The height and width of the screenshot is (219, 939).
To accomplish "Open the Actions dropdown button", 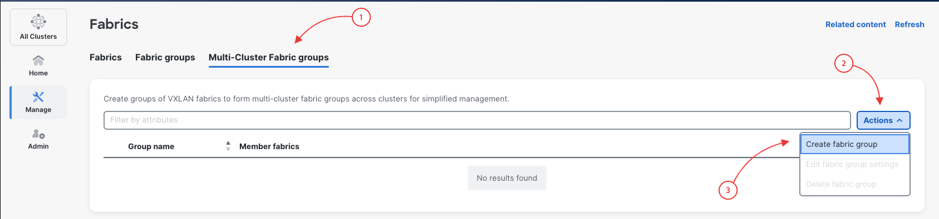I will (x=883, y=120).
